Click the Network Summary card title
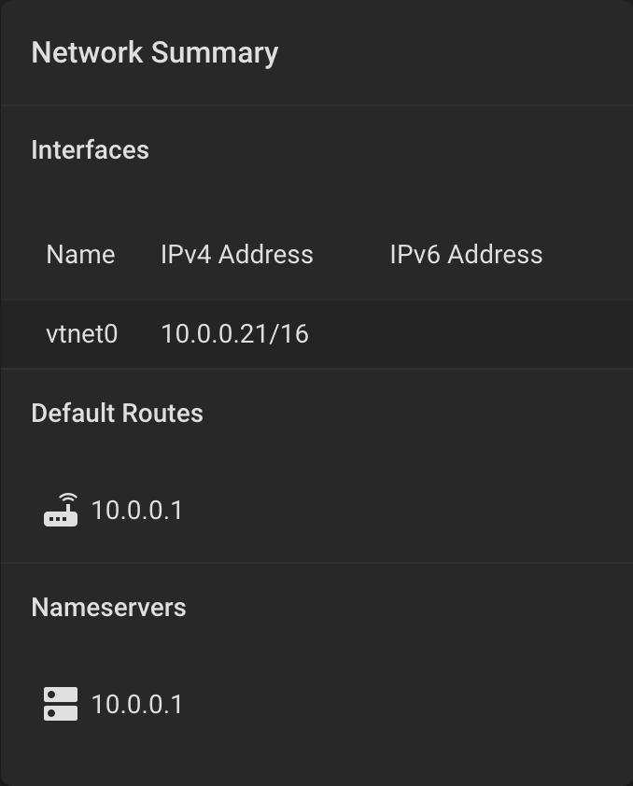 154,52
